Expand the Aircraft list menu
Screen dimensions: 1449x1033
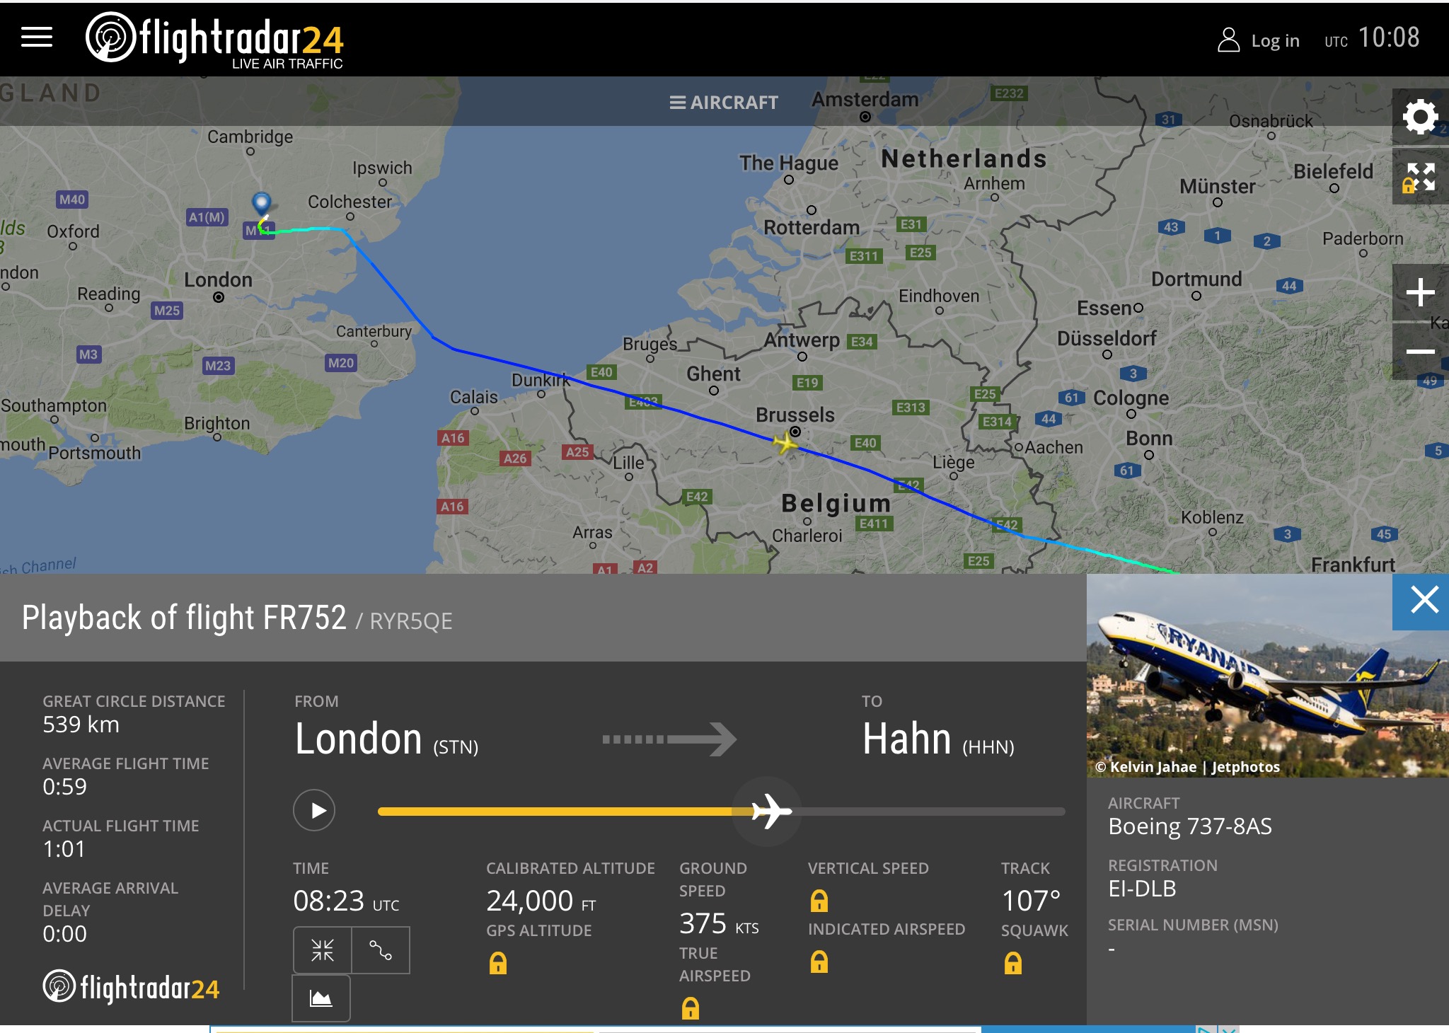(724, 103)
